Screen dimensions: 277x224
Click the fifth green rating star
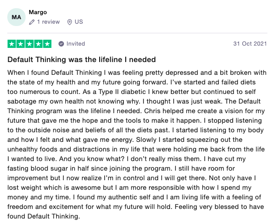coord(47,44)
